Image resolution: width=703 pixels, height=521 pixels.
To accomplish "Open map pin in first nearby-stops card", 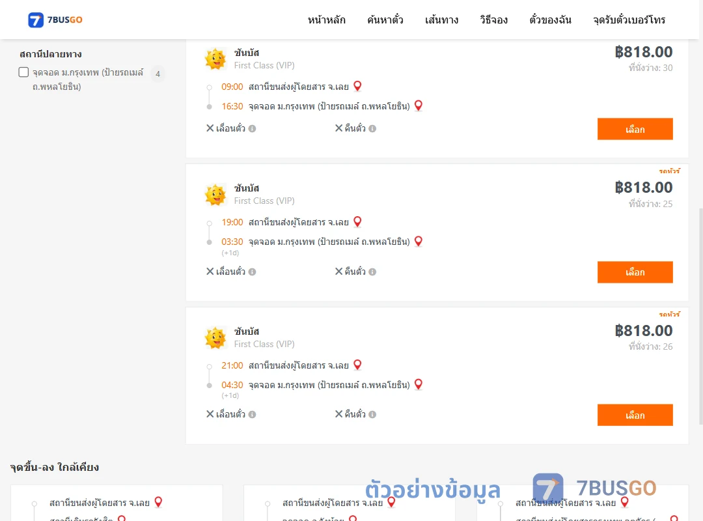I will coord(158,502).
